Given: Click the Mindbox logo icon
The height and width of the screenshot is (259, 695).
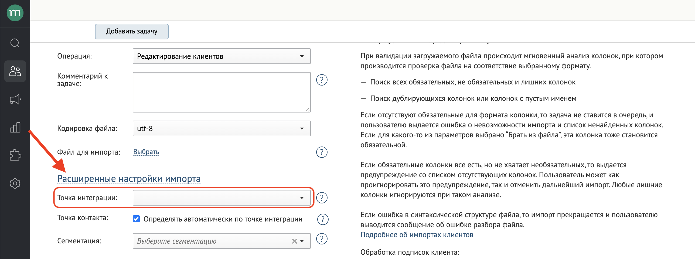Looking at the screenshot, I should [15, 13].
